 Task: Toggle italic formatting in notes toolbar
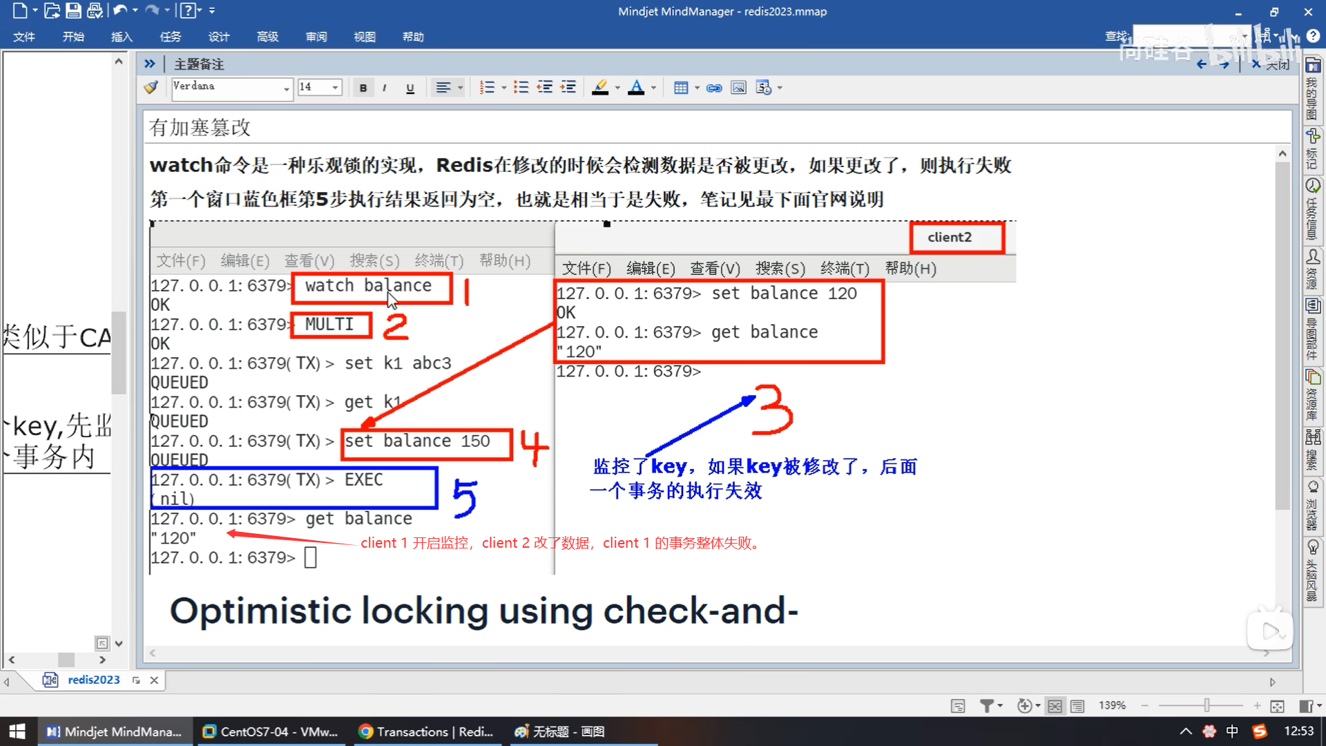[x=385, y=88]
